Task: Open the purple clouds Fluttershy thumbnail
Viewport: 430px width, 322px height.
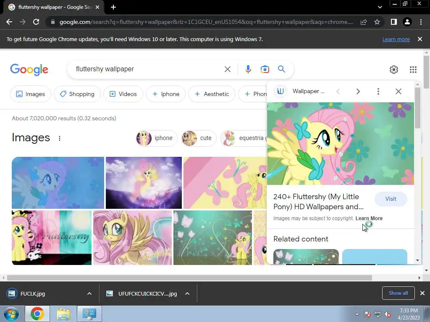Action: click(144, 183)
